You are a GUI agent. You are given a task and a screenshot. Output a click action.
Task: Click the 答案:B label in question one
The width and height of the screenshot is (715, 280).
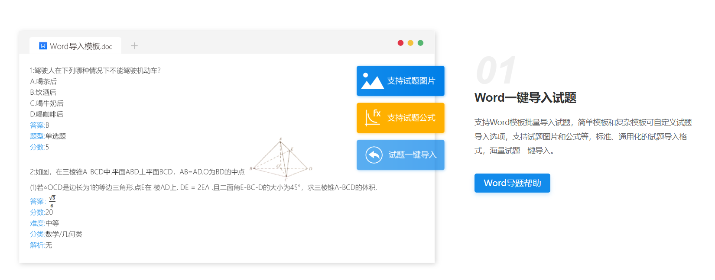(39, 125)
